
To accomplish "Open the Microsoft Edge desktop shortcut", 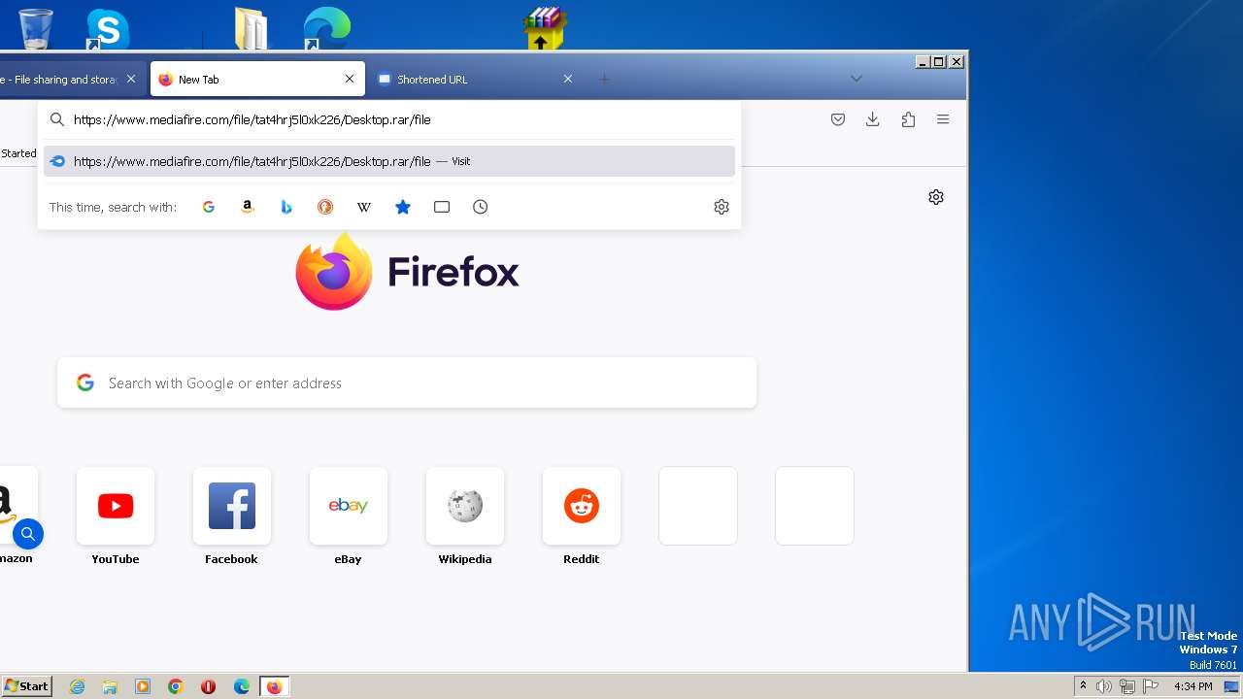I will [326, 28].
